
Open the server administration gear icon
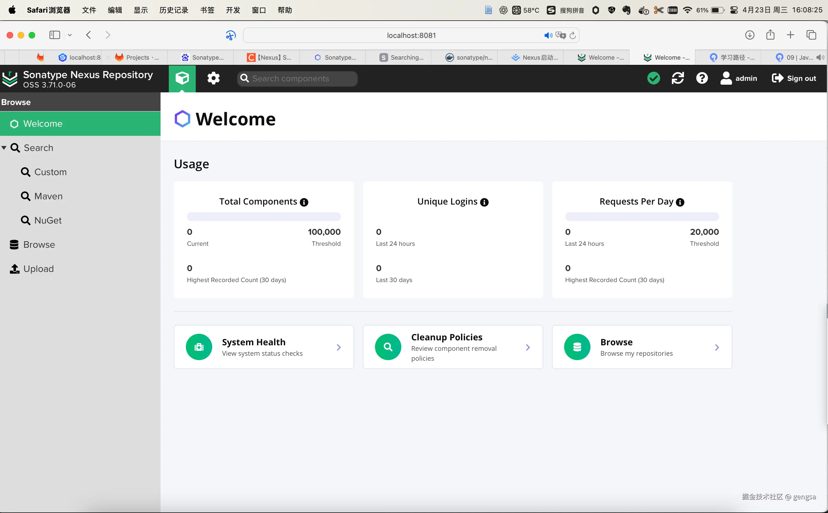(213, 78)
